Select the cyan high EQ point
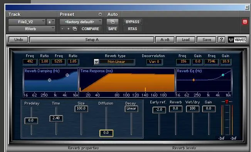 click(x=223, y=75)
